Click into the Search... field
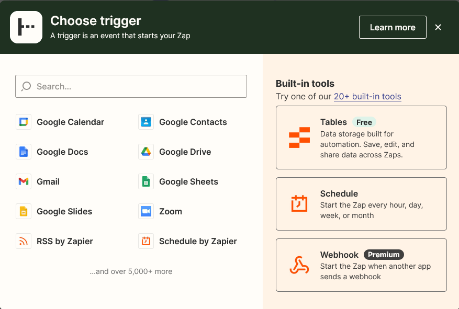The width and height of the screenshot is (459, 309). click(131, 86)
